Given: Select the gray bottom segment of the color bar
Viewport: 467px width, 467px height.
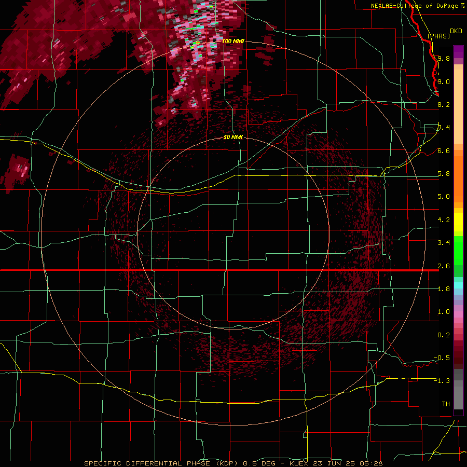Looking at the screenshot, I should (x=458, y=396).
